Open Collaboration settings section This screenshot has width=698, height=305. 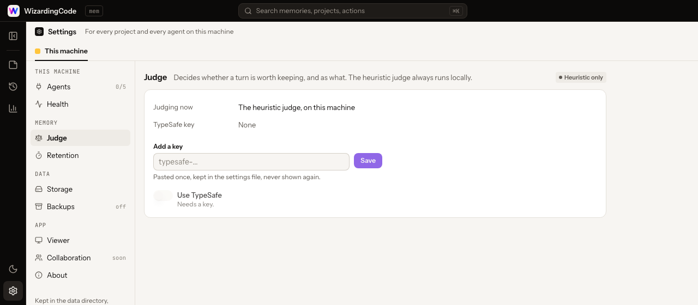click(81, 258)
